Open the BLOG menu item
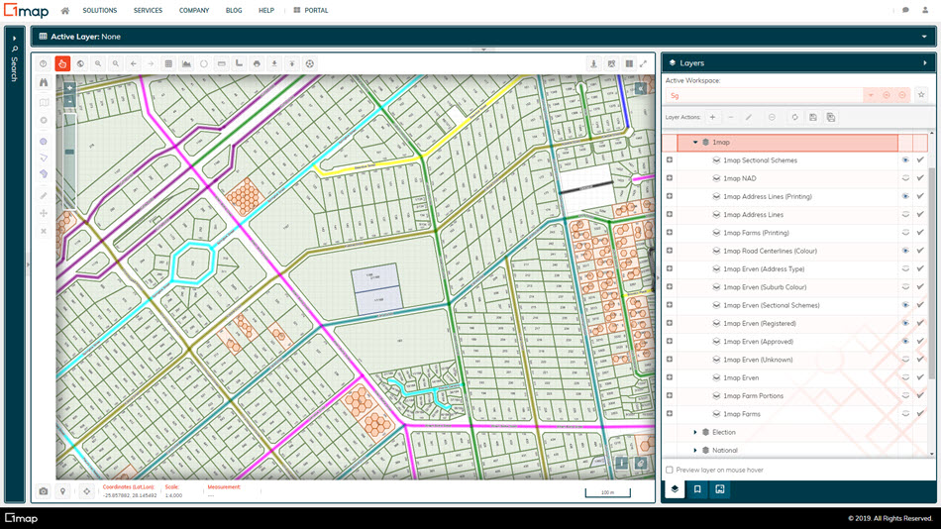 [x=234, y=10]
